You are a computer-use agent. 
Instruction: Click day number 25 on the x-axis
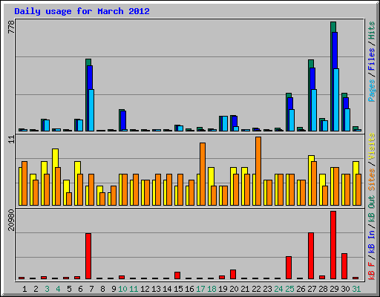[x=289, y=289]
